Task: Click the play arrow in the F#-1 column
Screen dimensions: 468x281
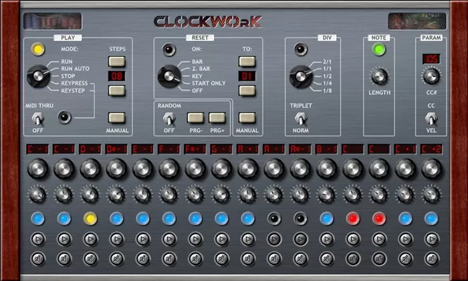Action: (x=195, y=239)
